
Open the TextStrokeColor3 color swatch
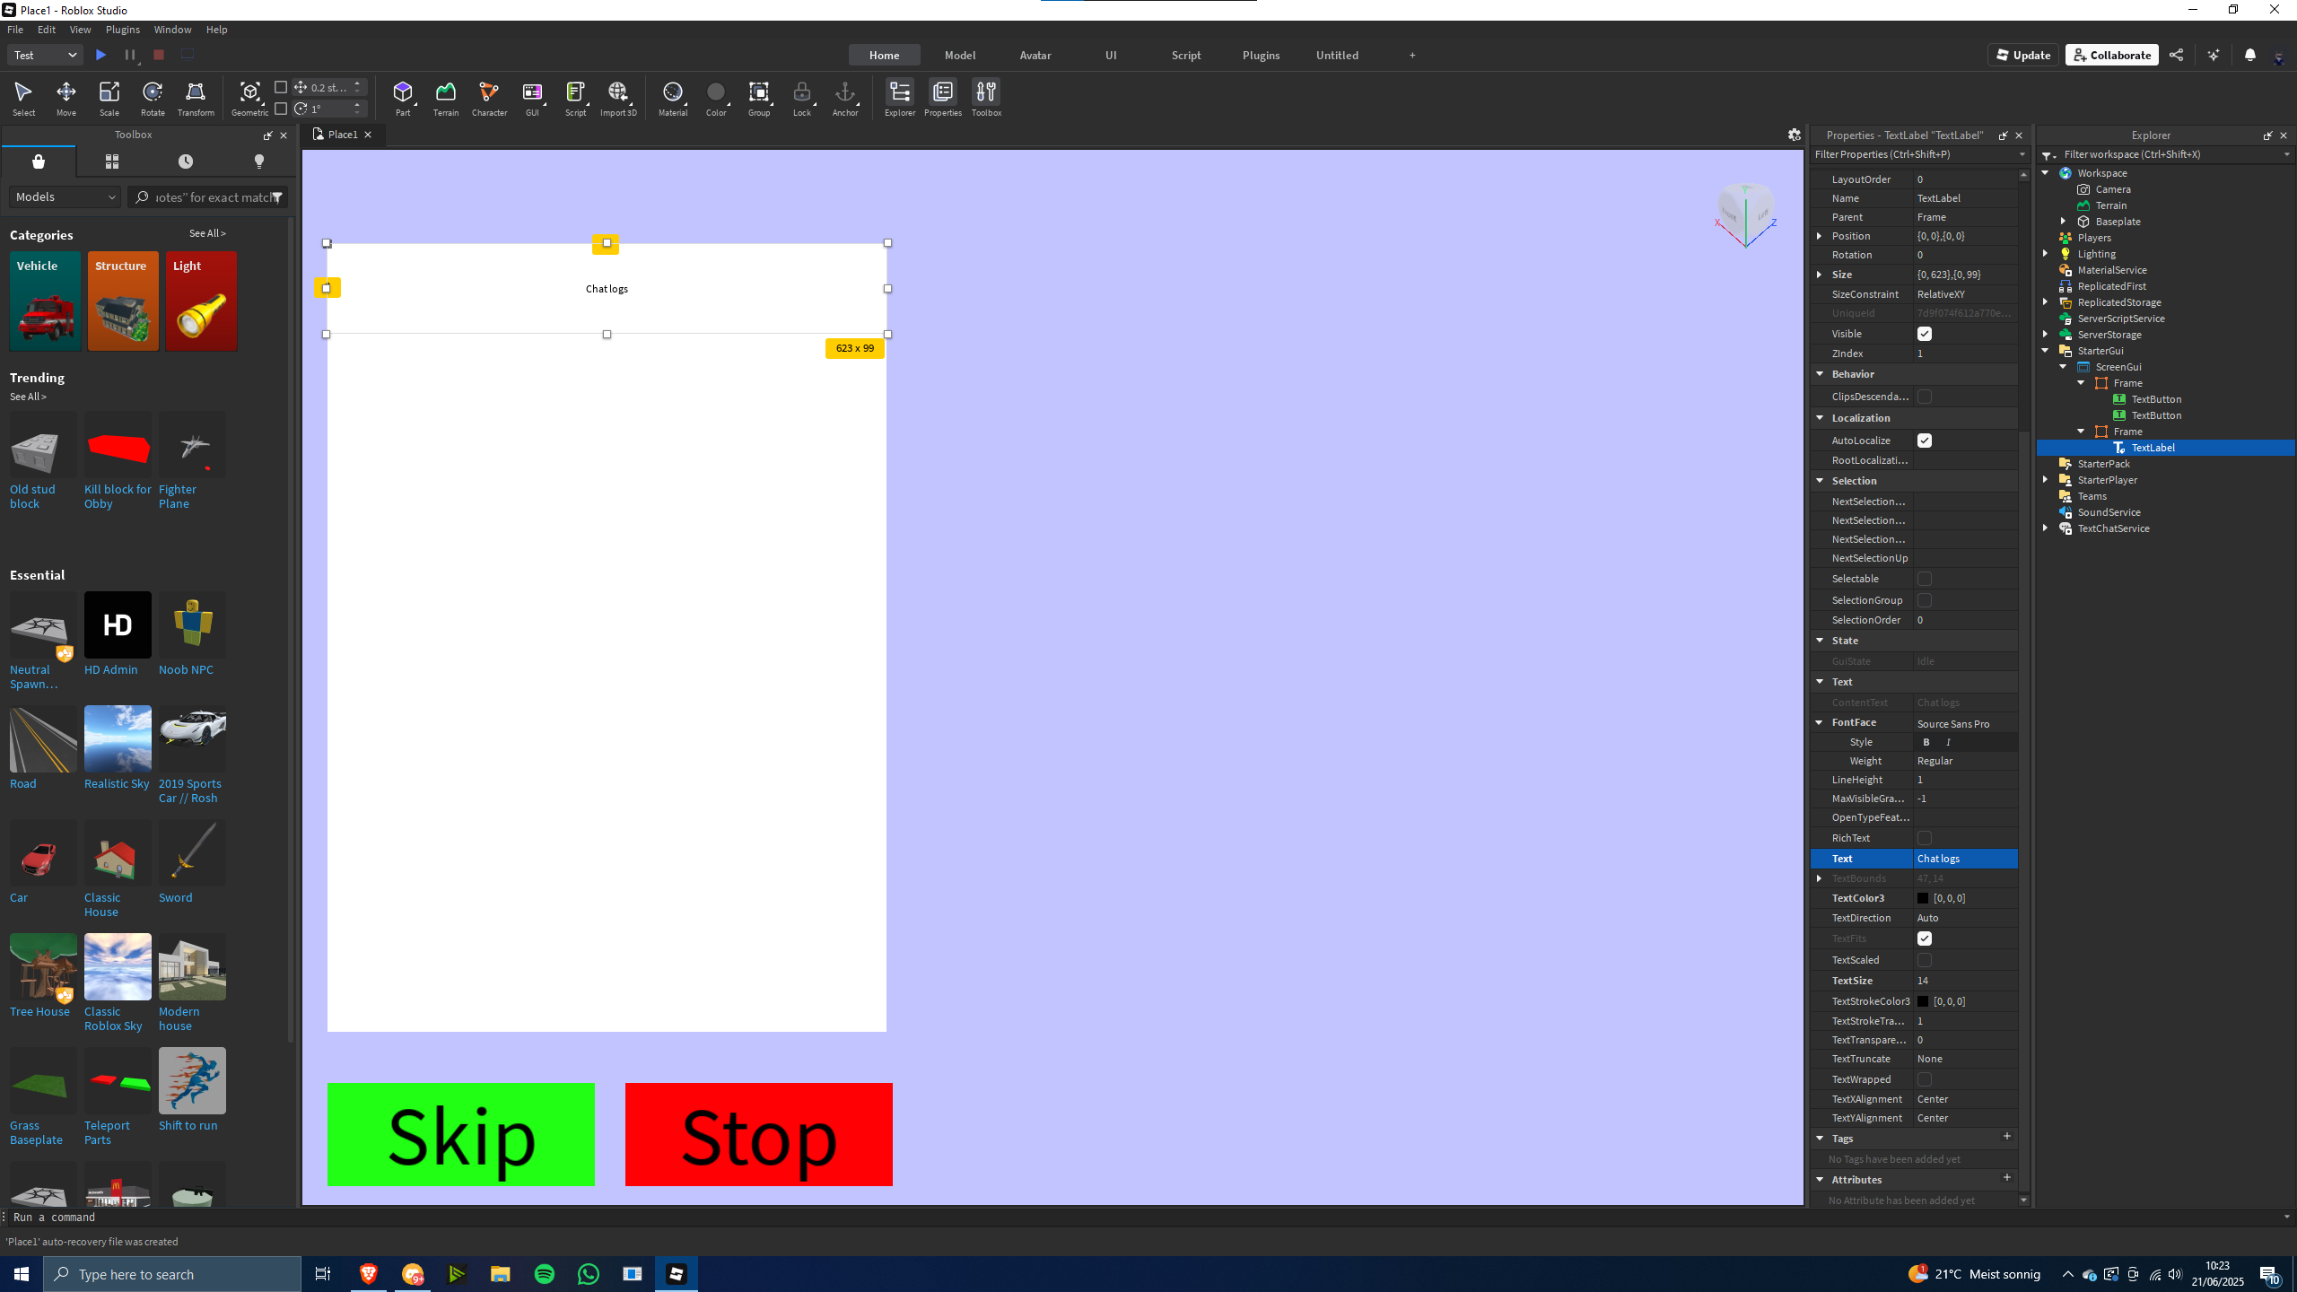(x=1923, y=1001)
